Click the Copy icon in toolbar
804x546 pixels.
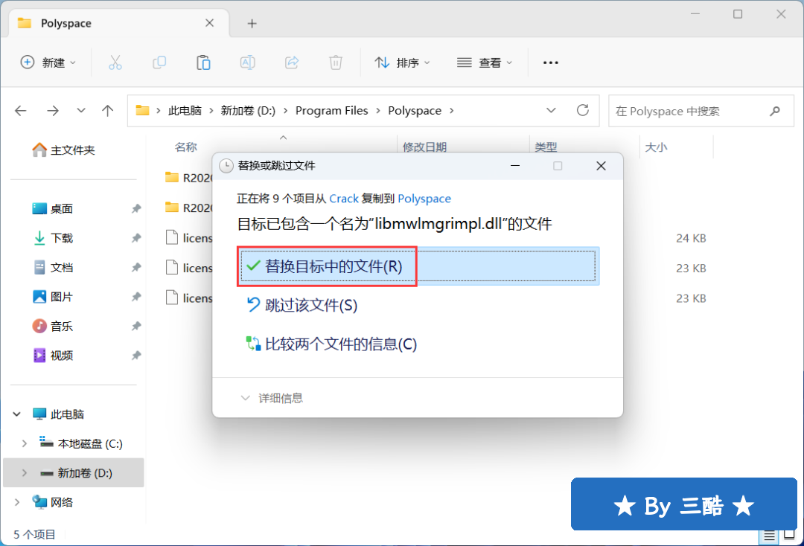click(x=159, y=62)
